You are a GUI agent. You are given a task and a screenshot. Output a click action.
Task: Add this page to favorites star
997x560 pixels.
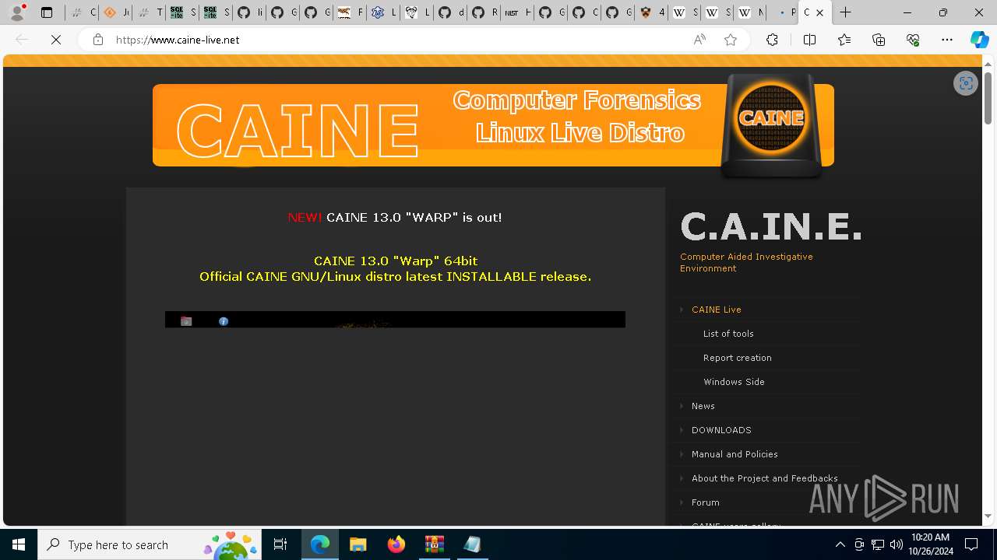click(x=731, y=40)
